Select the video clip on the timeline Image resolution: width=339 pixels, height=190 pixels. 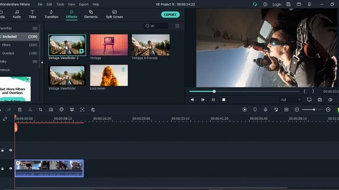[x=49, y=168]
